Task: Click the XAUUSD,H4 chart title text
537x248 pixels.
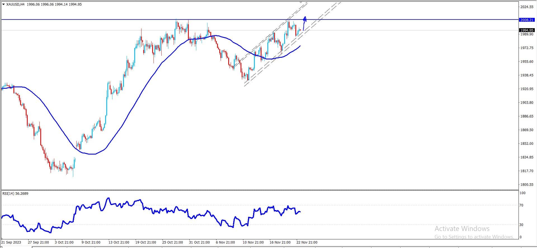Action: click(x=15, y=4)
